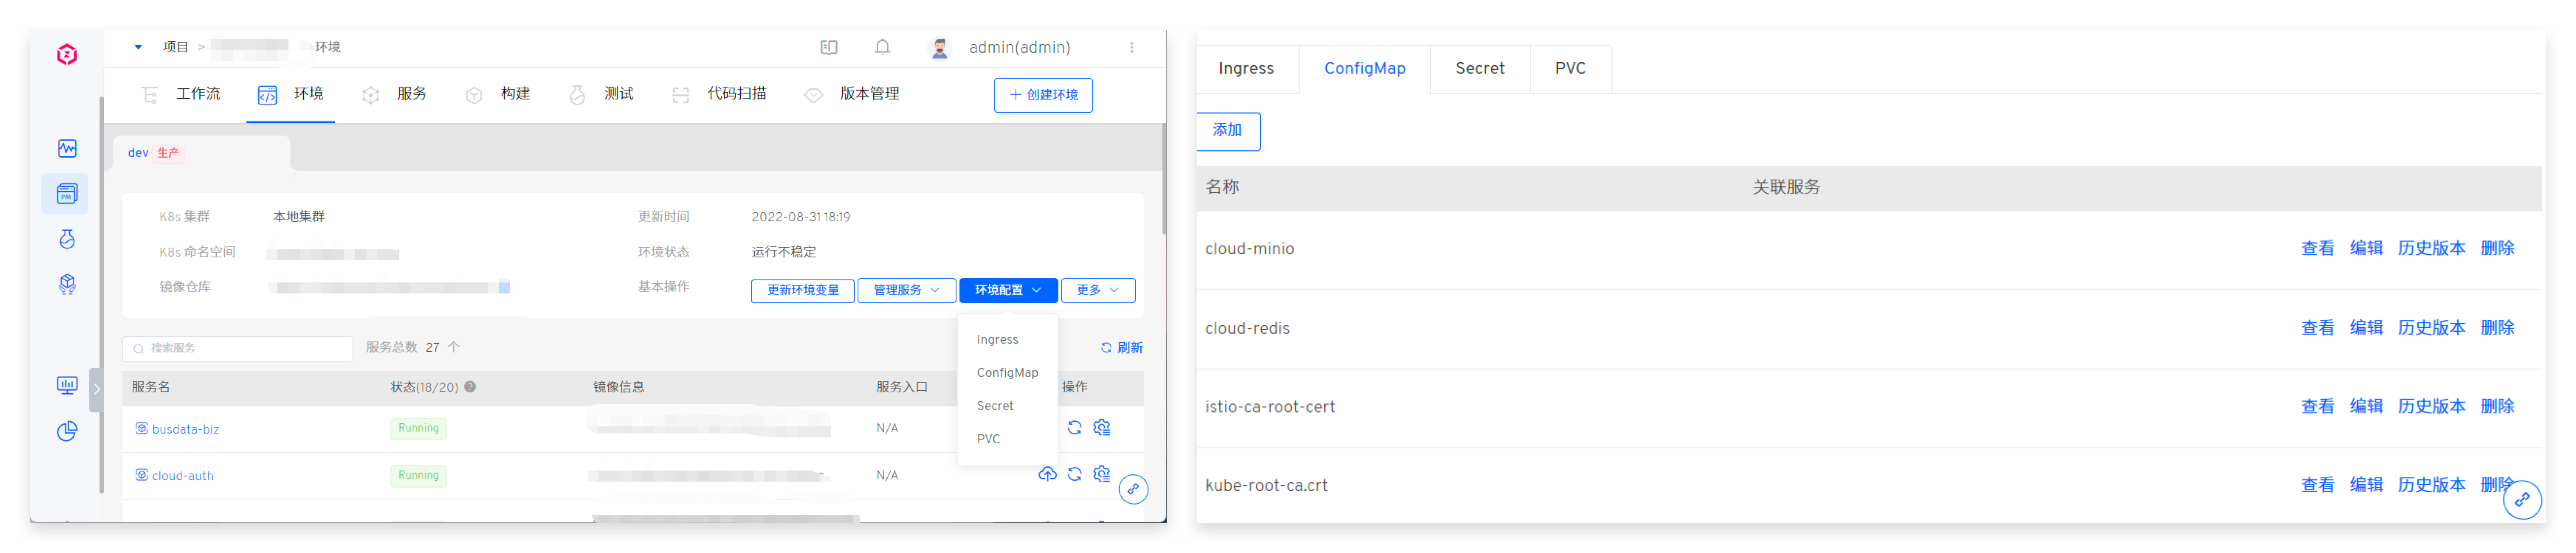2576x553 pixels.
Task: Collapse the 环境配置 dropdown
Action: tap(1008, 290)
